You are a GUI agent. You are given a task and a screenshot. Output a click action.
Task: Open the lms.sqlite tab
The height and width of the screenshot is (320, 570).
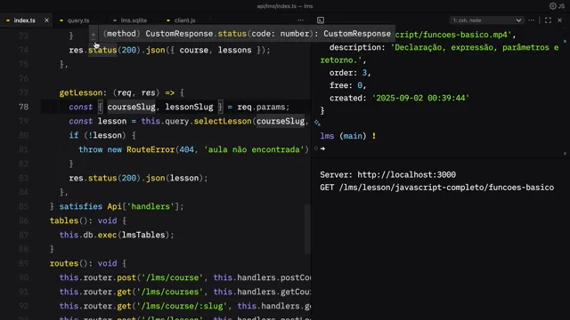tap(134, 20)
